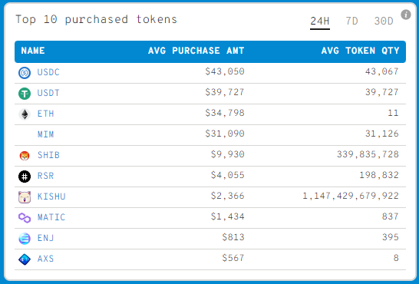This screenshot has width=419, height=284.
Task: Click the blue AXS diamond icon
Action: click(25, 259)
